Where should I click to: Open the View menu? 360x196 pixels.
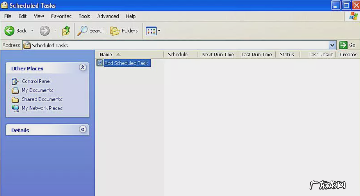point(39,16)
